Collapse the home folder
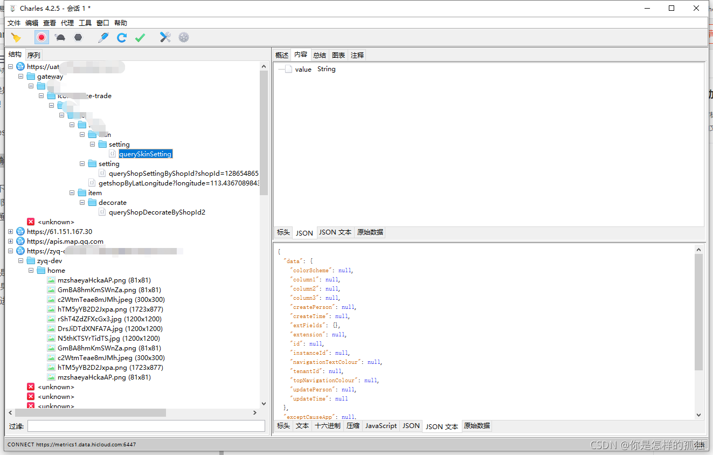Viewport: 713px width, 455px height. click(31, 271)
